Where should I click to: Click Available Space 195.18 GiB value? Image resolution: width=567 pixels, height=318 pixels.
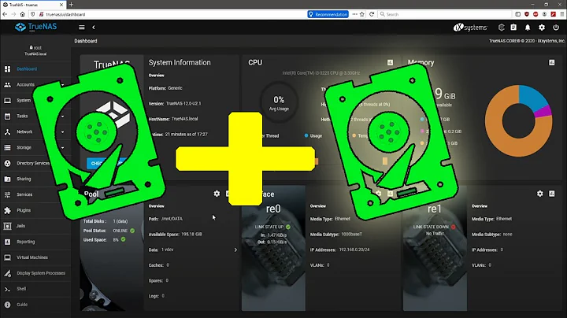191,234
